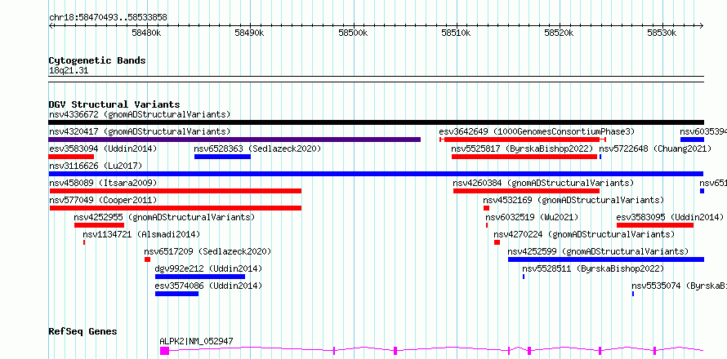Click the 58490k ruler tick label
Viewport: 727px width, 359px height.
click(250, 33)
